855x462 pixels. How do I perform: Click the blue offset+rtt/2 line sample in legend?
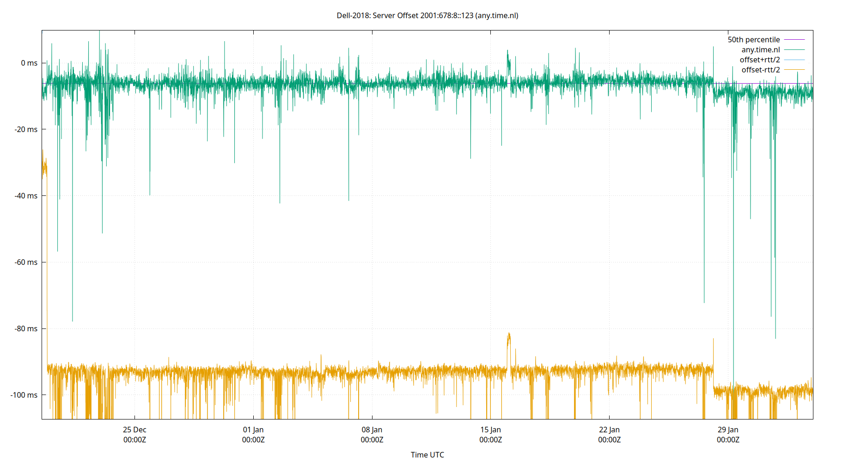[x=795, y=59]
